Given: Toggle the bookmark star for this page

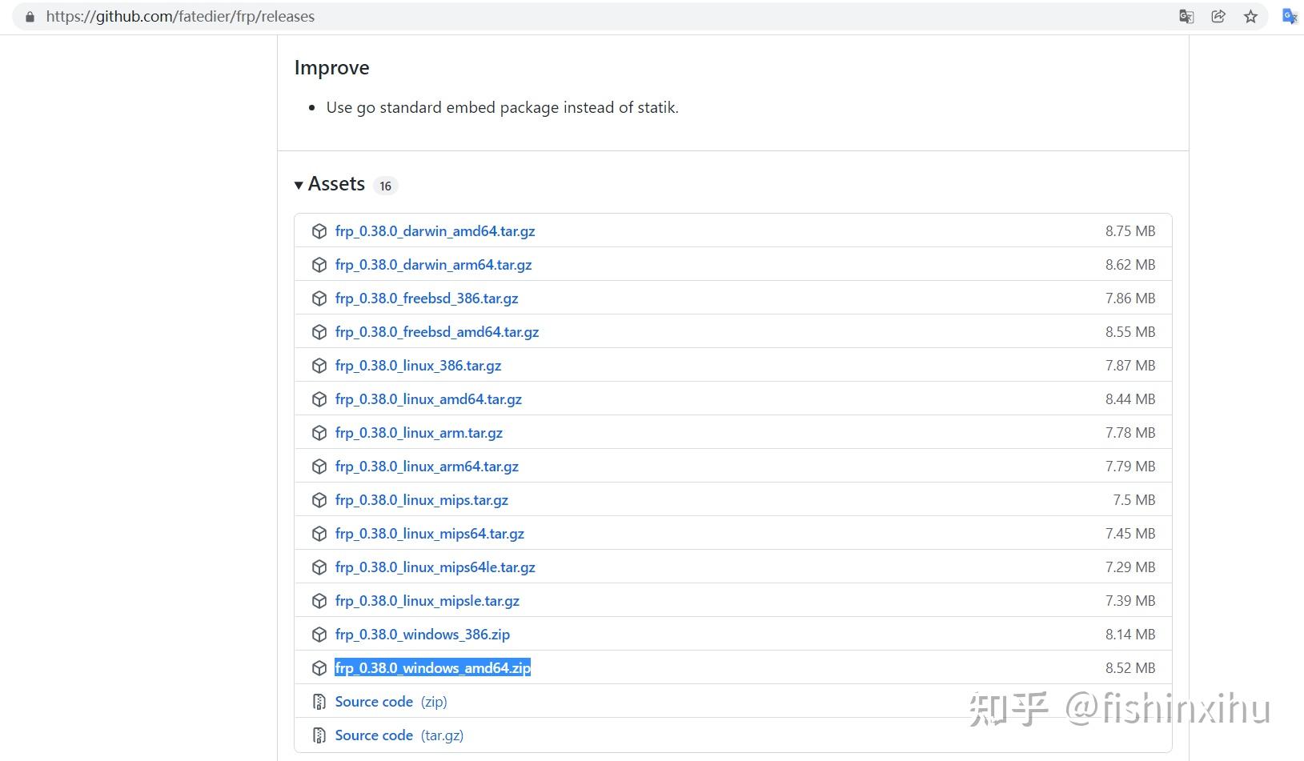Looking at the screenshot, I should click(1250, 16).
